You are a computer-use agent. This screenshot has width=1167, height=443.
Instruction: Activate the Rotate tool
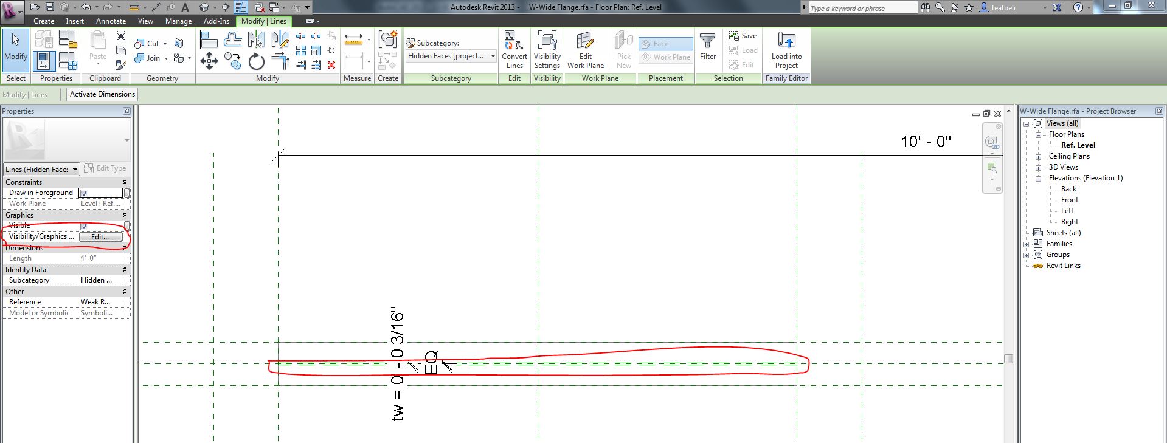[x=256, y=61]
